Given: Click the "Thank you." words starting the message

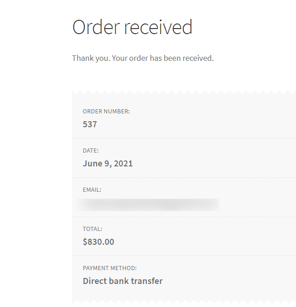Looking at the screenshot, I should click(x=91, y=58).
